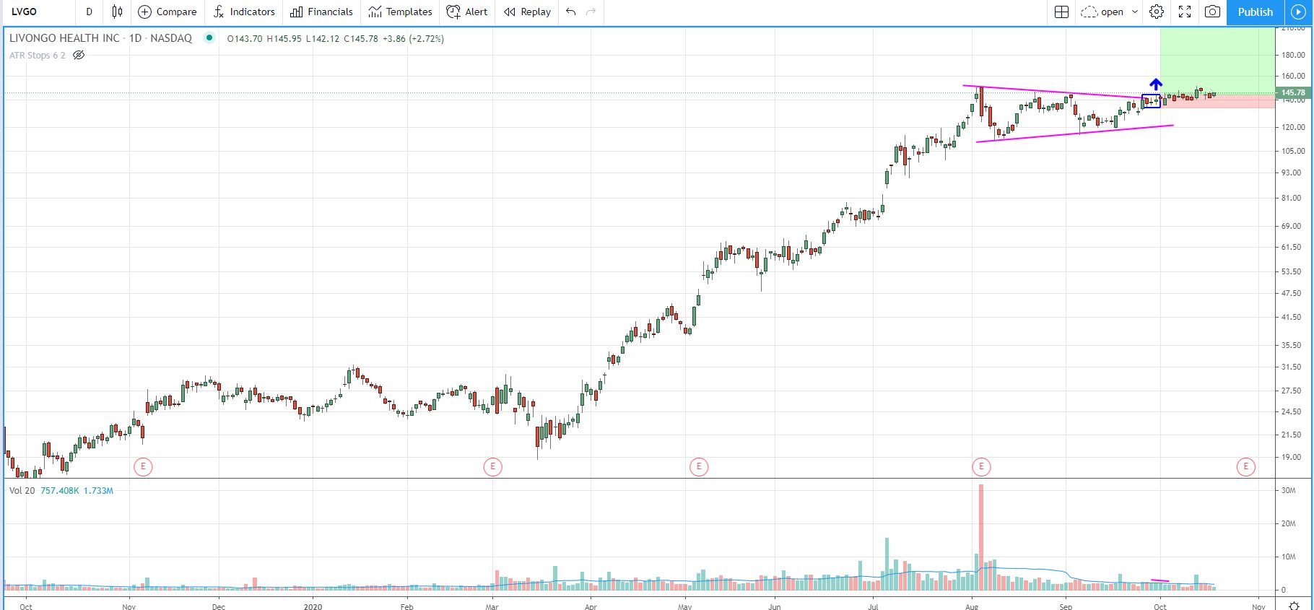Toggle visibility of ATR Stops indicator
This screenshot has height=610, width=1314.
(x=79, y=55)
